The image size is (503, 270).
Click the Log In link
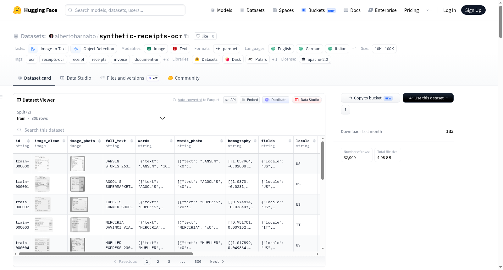coord(450,10)
